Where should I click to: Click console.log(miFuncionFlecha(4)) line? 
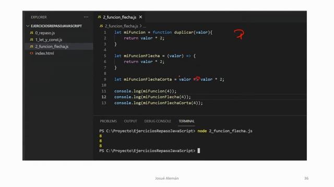152,97
